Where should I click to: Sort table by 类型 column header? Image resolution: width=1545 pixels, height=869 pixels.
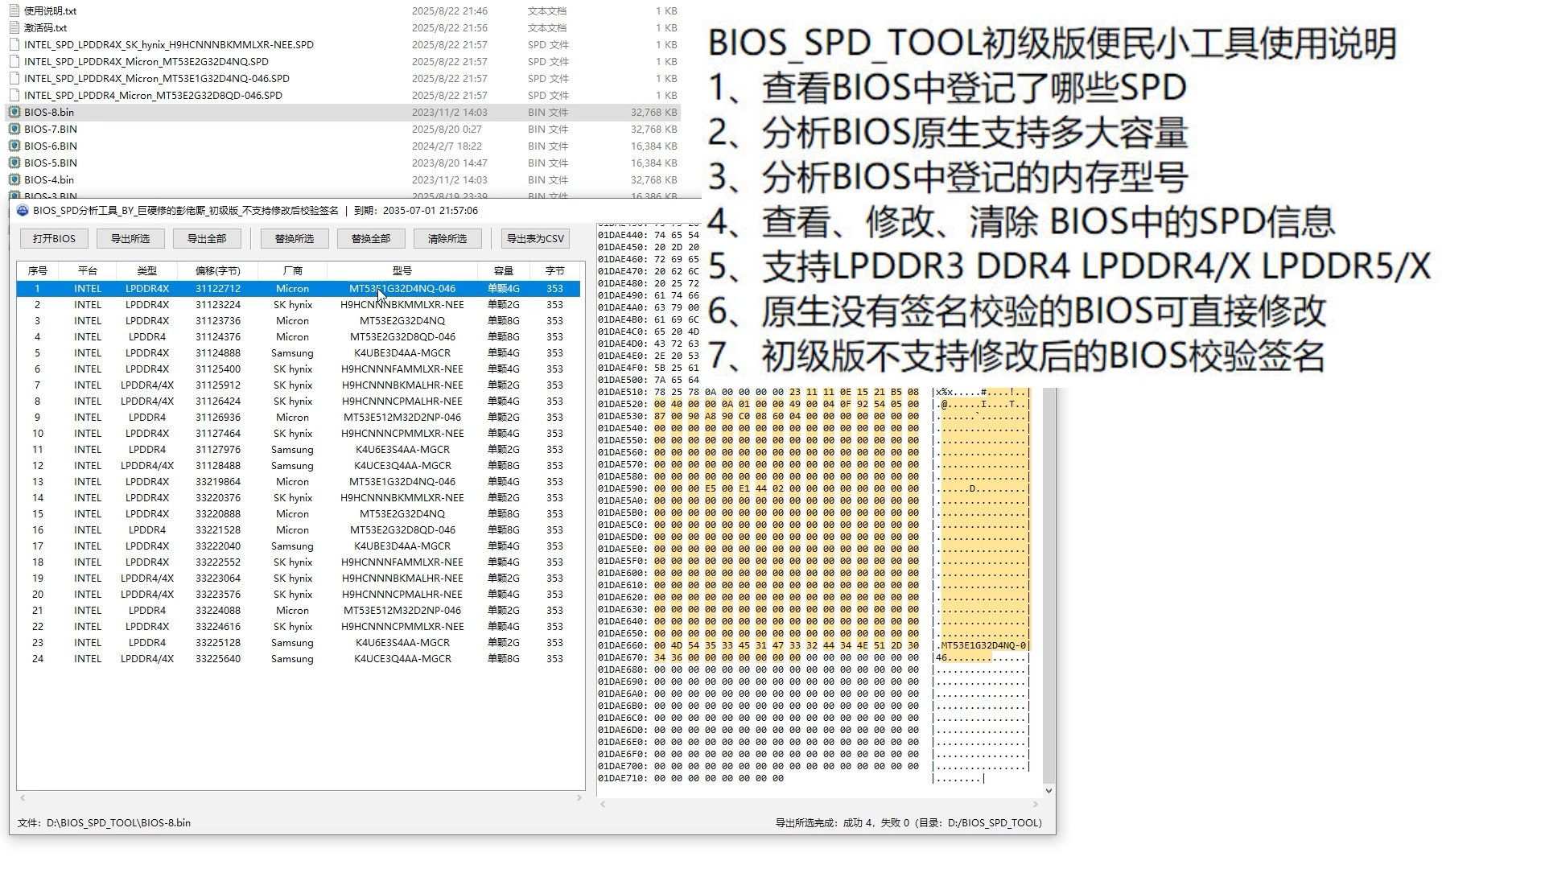click(147, 271)
